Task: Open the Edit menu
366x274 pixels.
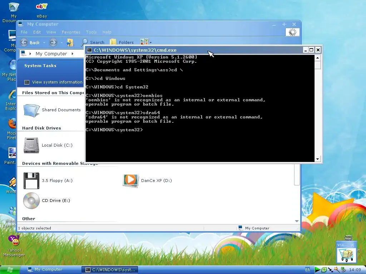Action: tap(37, 32)
